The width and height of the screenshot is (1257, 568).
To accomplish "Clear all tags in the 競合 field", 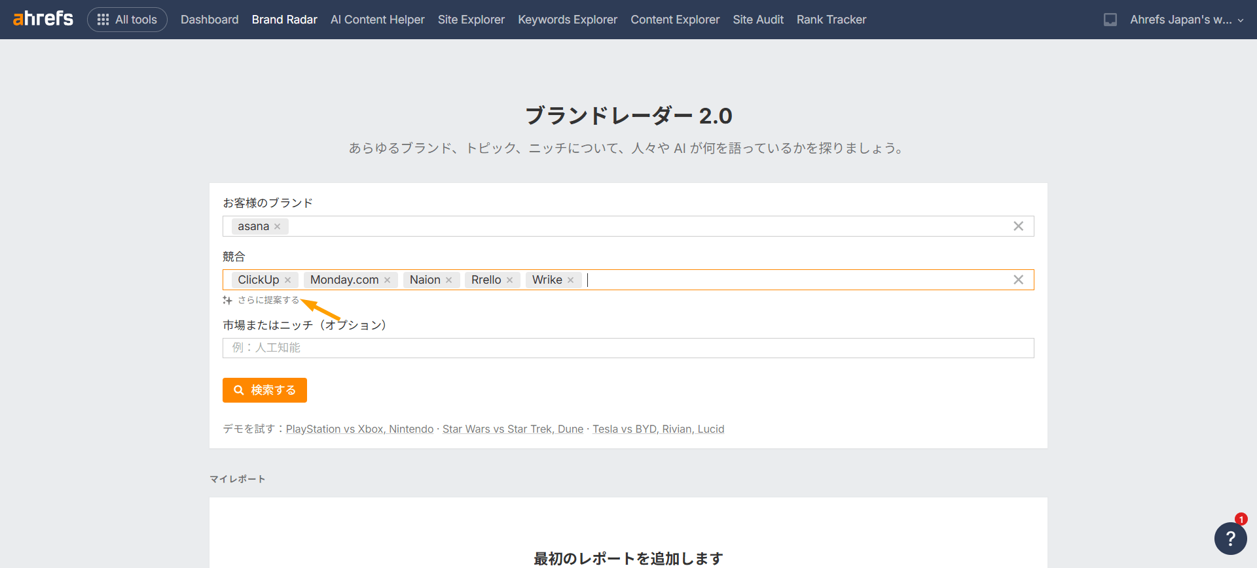I will click(1018, 280).
